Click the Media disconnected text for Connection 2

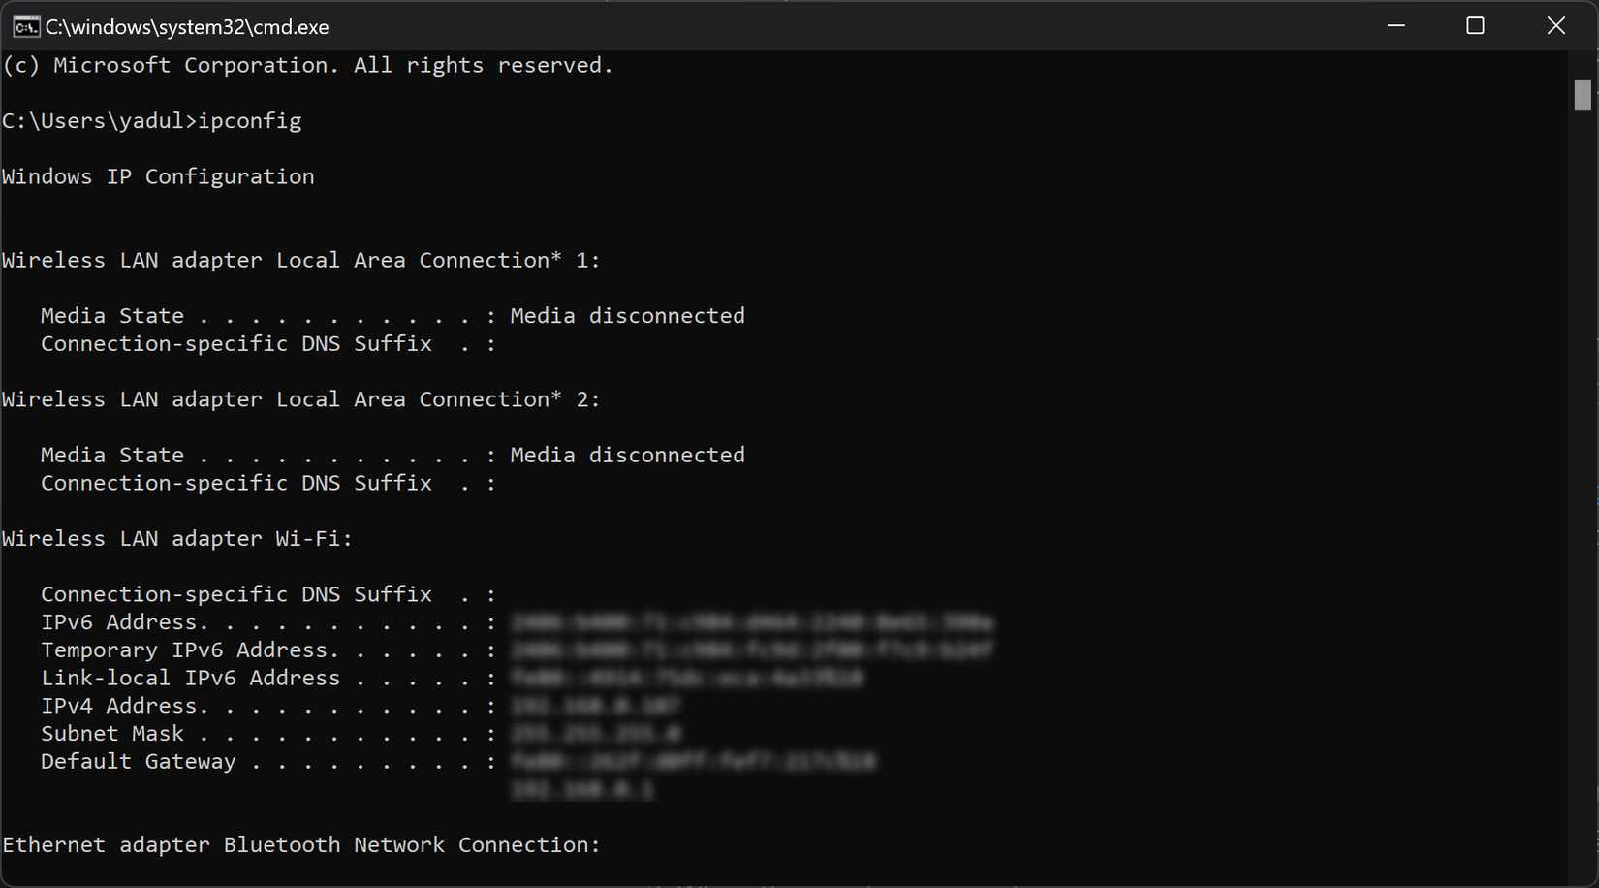628,455
